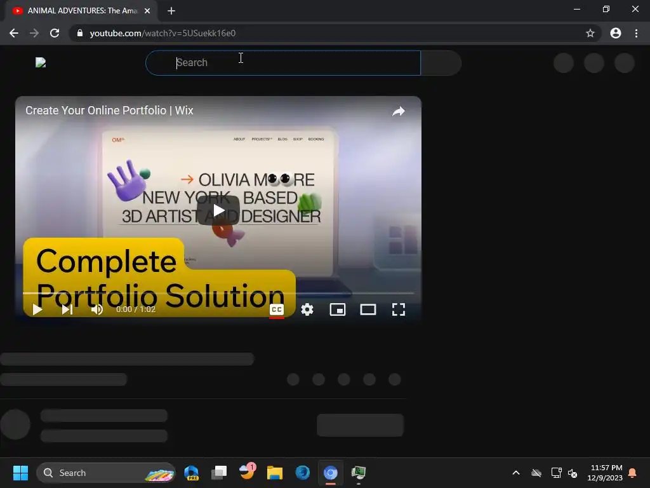Focus the YouTube Search input field
Screen dimensions: 650x488
pyautogui.click(x=283, y=63)
